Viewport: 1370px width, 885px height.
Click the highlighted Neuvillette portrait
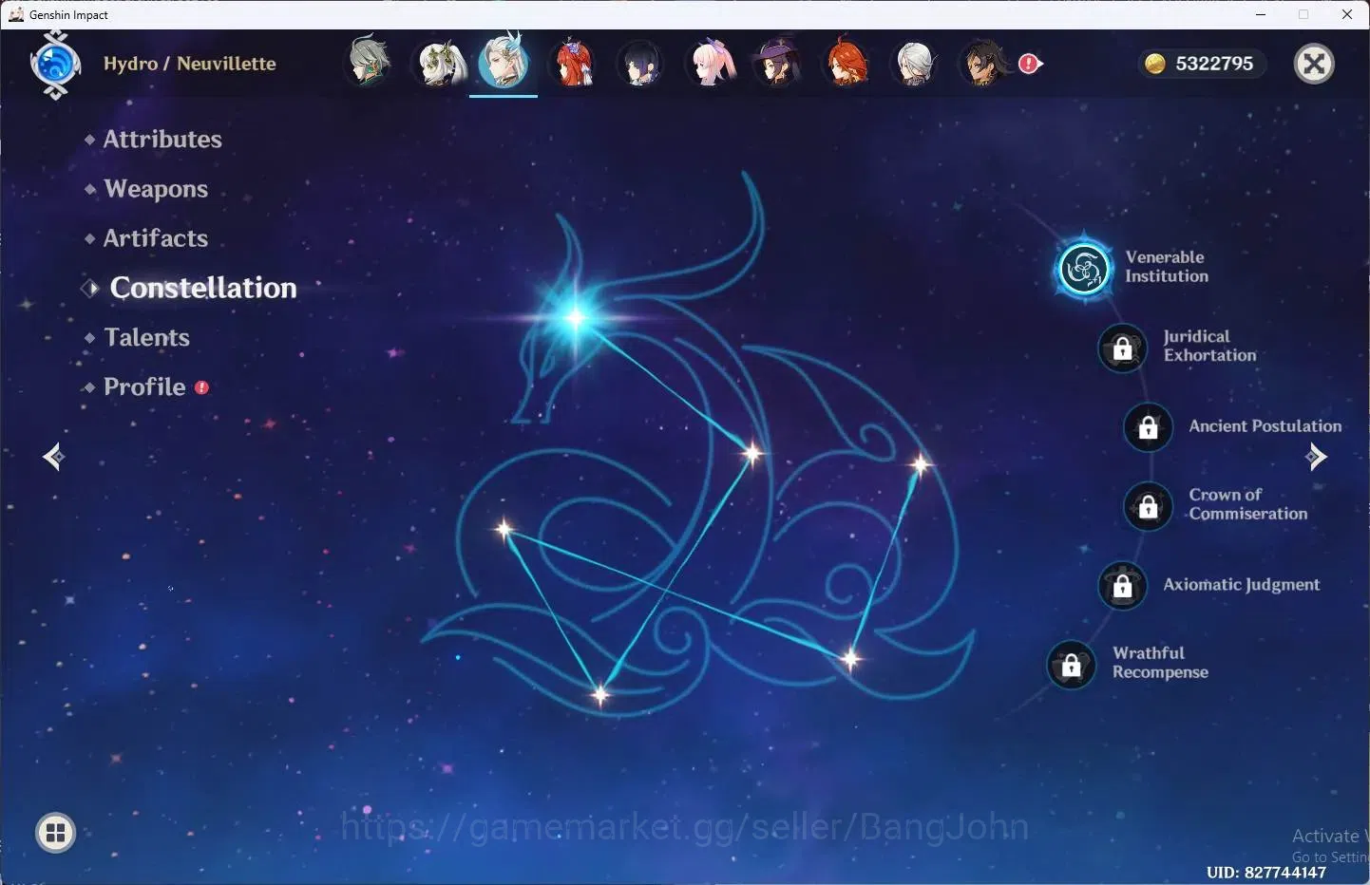504,61
